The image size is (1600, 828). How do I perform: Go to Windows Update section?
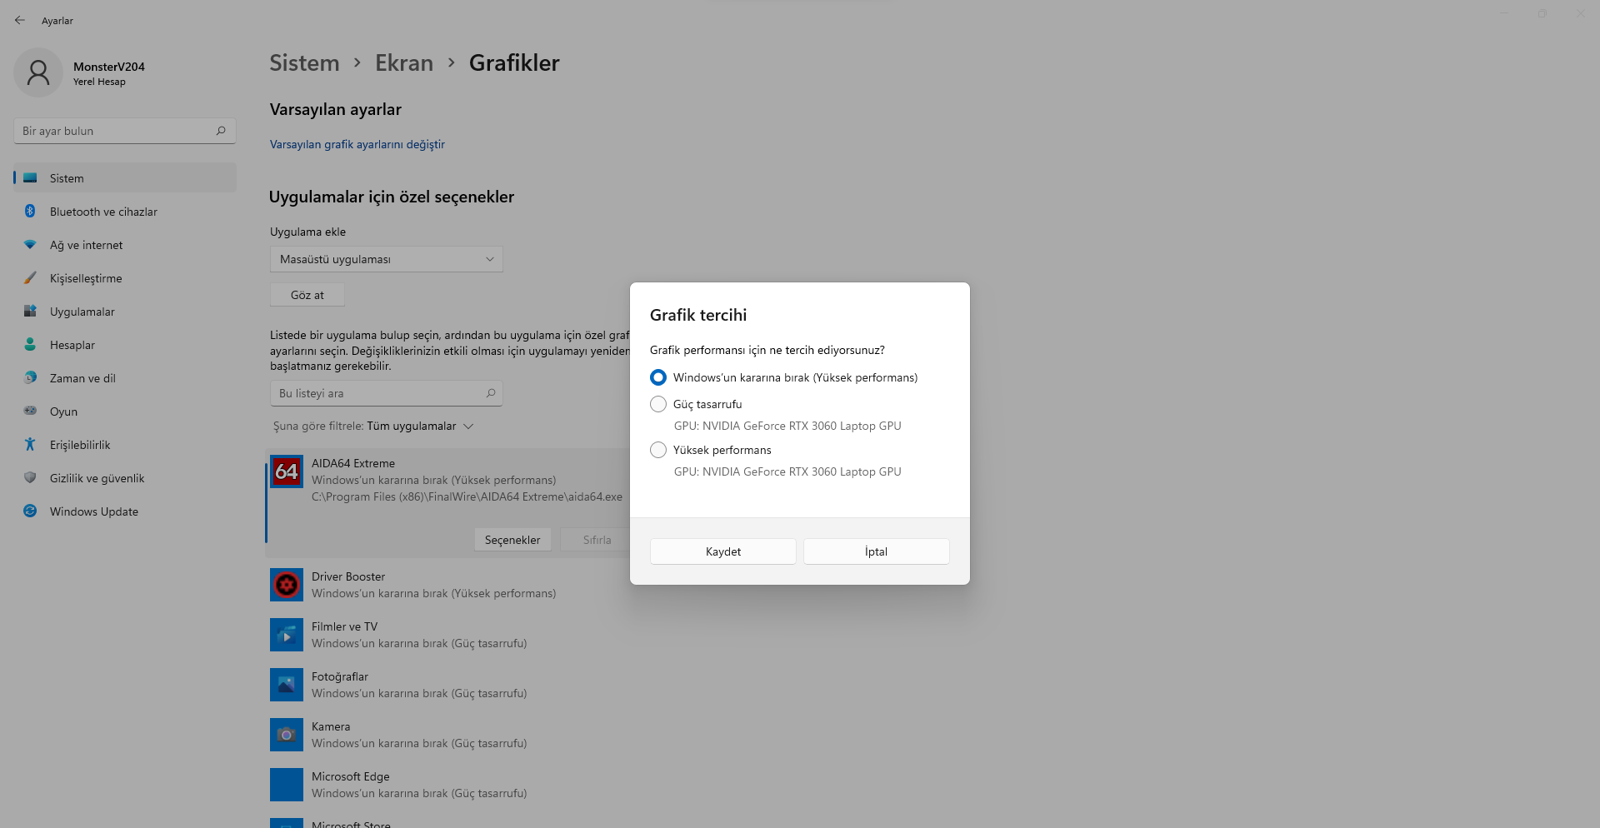[x=125, y=511]
